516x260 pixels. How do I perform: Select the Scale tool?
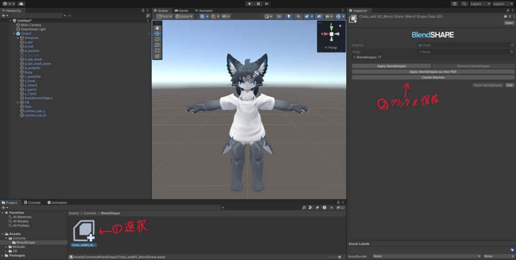tap(157, 45)
